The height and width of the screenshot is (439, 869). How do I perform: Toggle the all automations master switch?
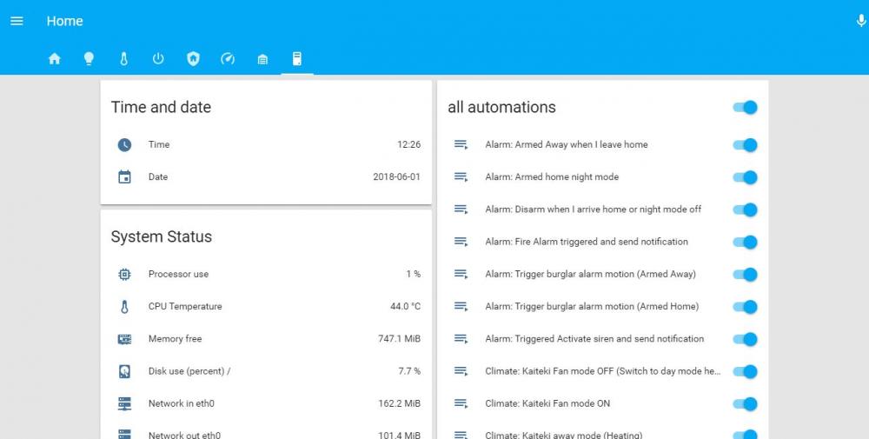[x=746, y=107]
